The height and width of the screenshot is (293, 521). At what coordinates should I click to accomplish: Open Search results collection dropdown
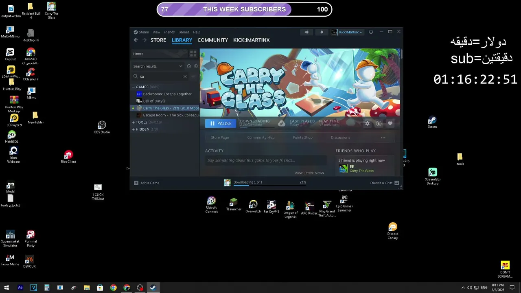click(x=158, y=66)
